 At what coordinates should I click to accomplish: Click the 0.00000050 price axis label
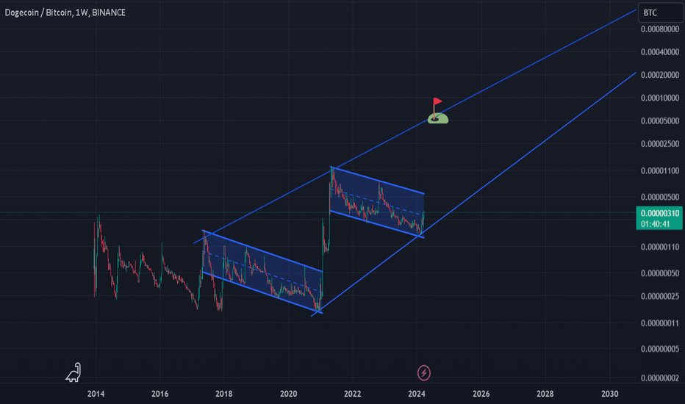pos(660,273)
